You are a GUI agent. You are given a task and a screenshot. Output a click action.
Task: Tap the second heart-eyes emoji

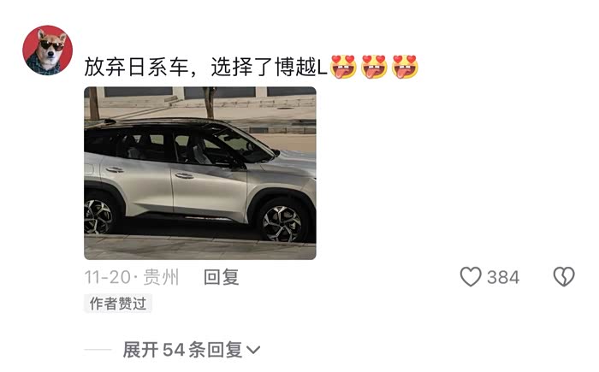coord(375,67)
